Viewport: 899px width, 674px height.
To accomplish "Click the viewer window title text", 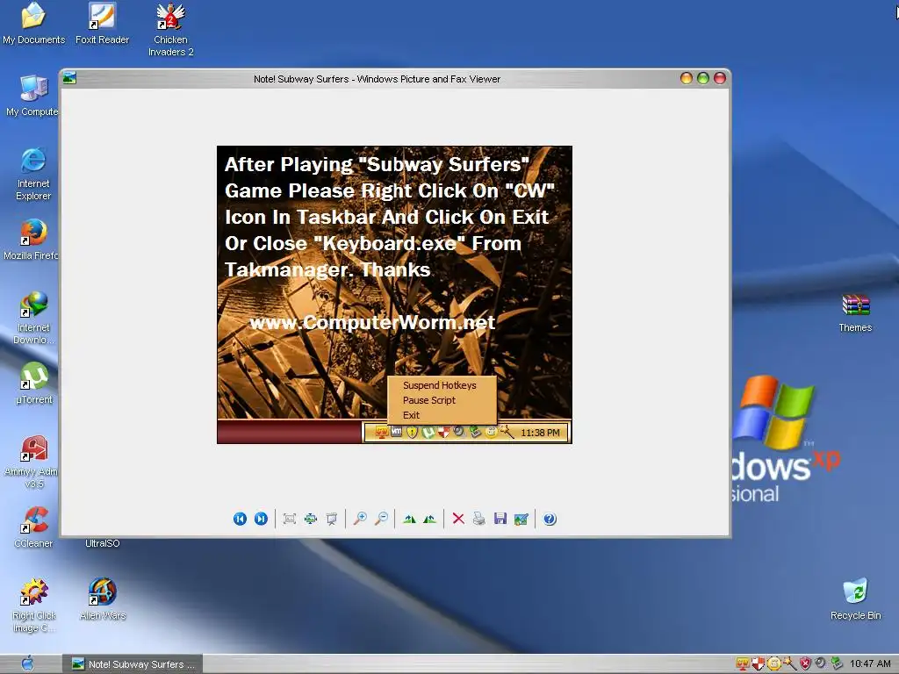I will (x=377, y=79).
